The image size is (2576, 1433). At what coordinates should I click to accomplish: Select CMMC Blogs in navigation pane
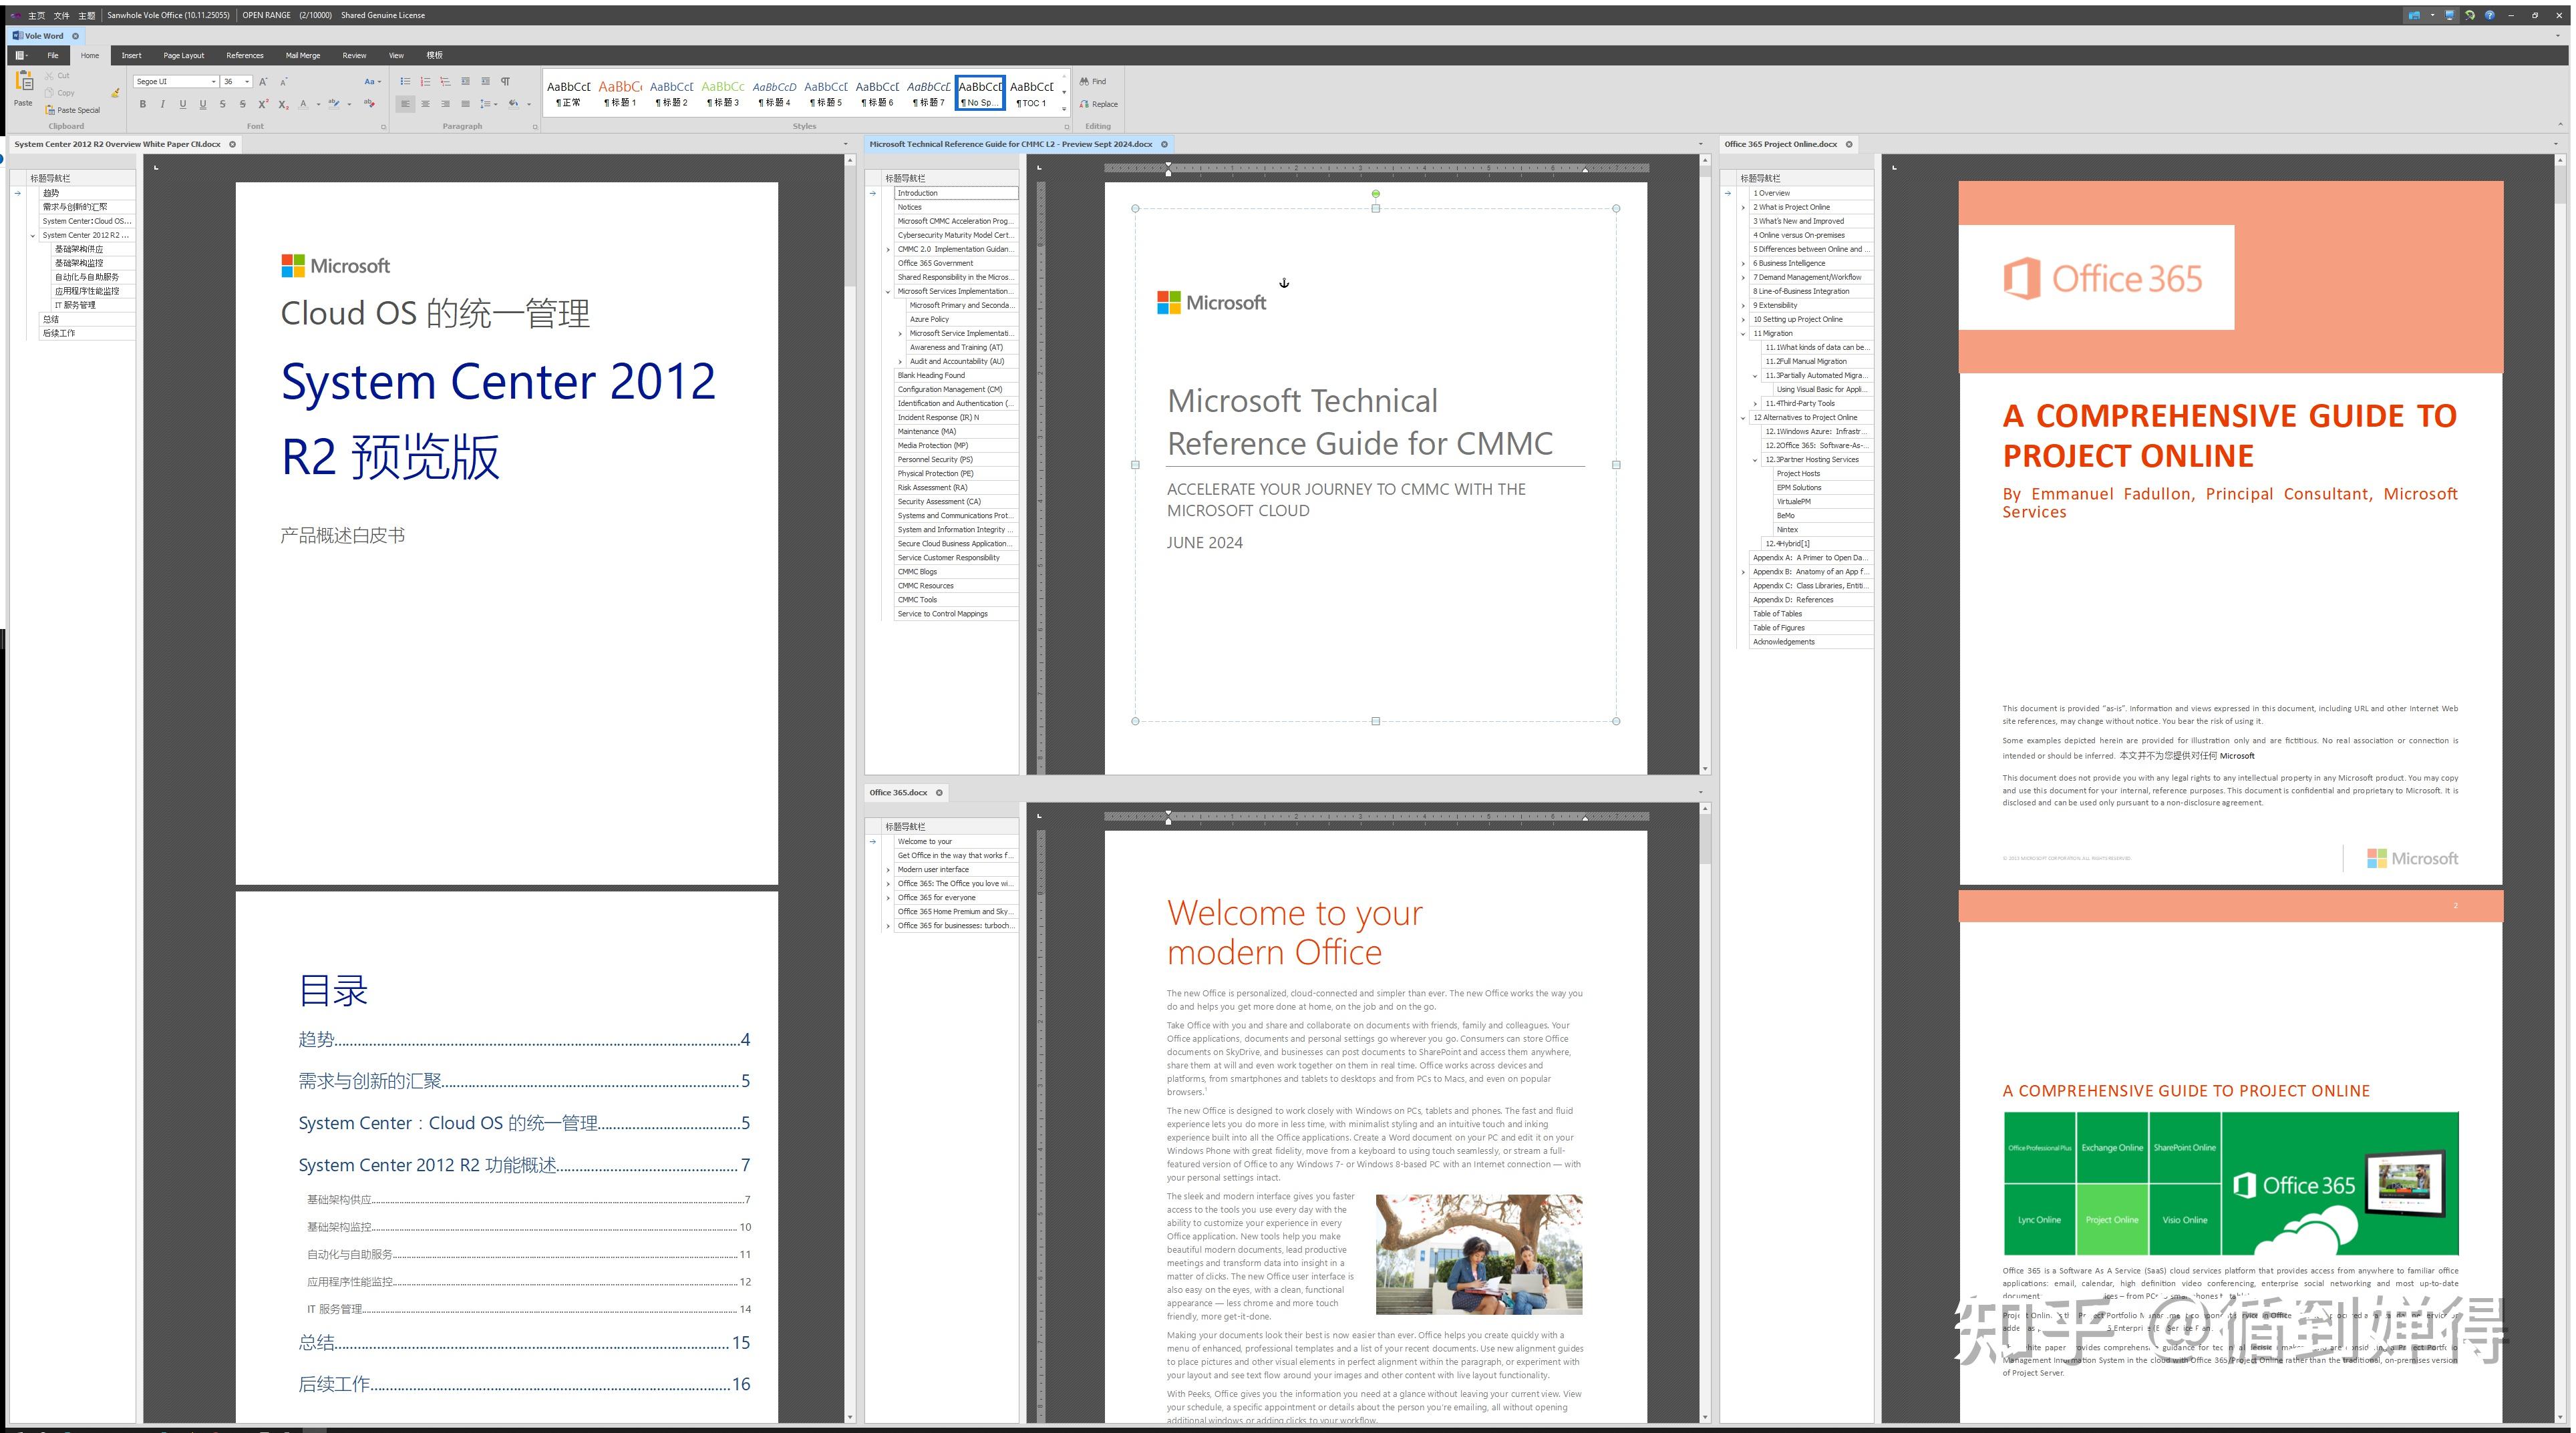(x=917, y=572)
